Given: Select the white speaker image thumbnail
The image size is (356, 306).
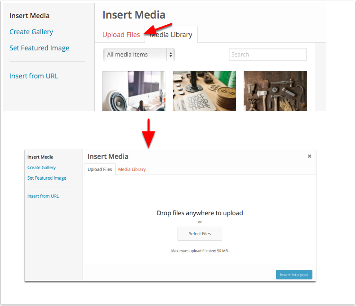Looking at the screenshot, I should tap(134, 91).
